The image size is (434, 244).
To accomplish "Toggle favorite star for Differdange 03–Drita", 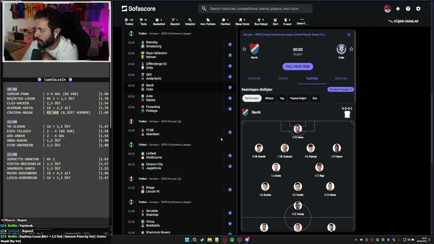I will [230, 66].
